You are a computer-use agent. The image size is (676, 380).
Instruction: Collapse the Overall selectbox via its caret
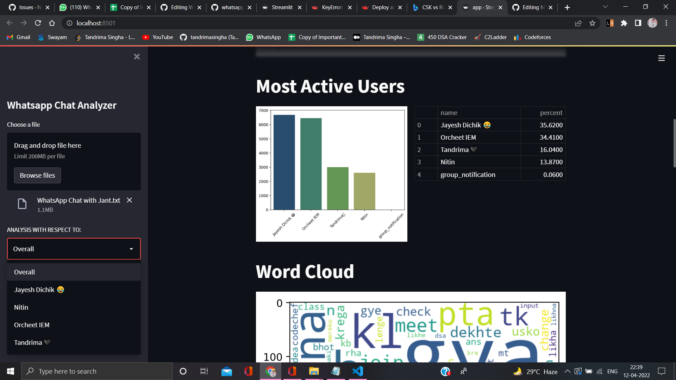pyautogui.click(x=131, y=249)
